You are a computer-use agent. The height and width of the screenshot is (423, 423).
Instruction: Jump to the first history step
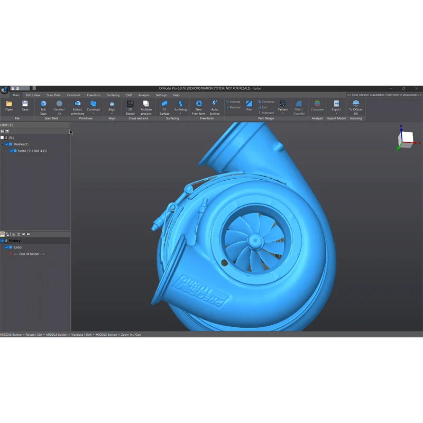23,234
